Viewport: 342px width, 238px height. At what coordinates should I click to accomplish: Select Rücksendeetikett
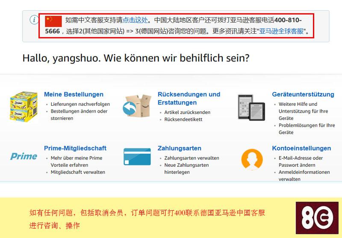point(183,119)
